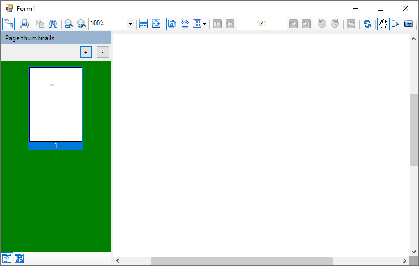Select Fit Width icon
Viewport: 419px width, 266px height.
point(144,24)
